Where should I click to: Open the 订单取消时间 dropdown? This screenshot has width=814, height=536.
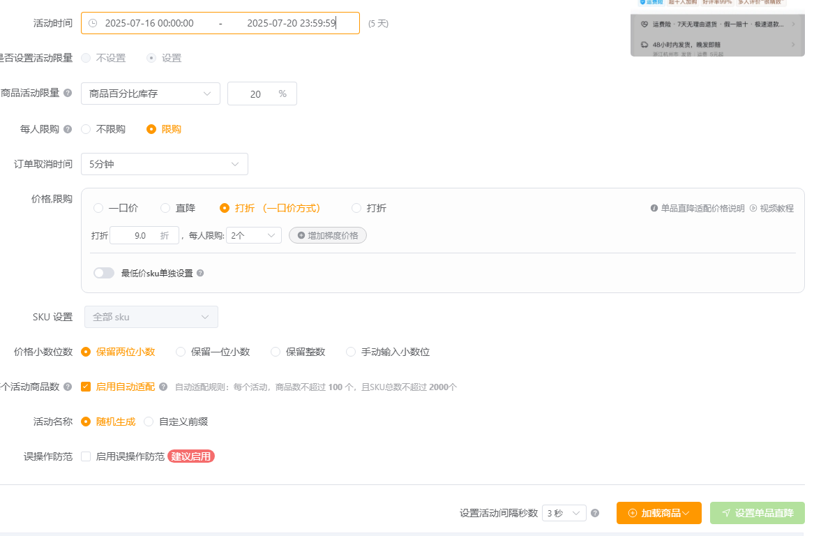tap(164, 163)
